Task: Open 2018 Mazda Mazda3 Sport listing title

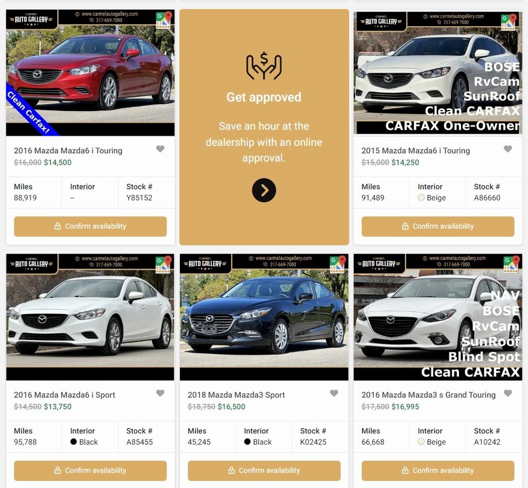Action: pyautogui.click(x=236, y=395)
